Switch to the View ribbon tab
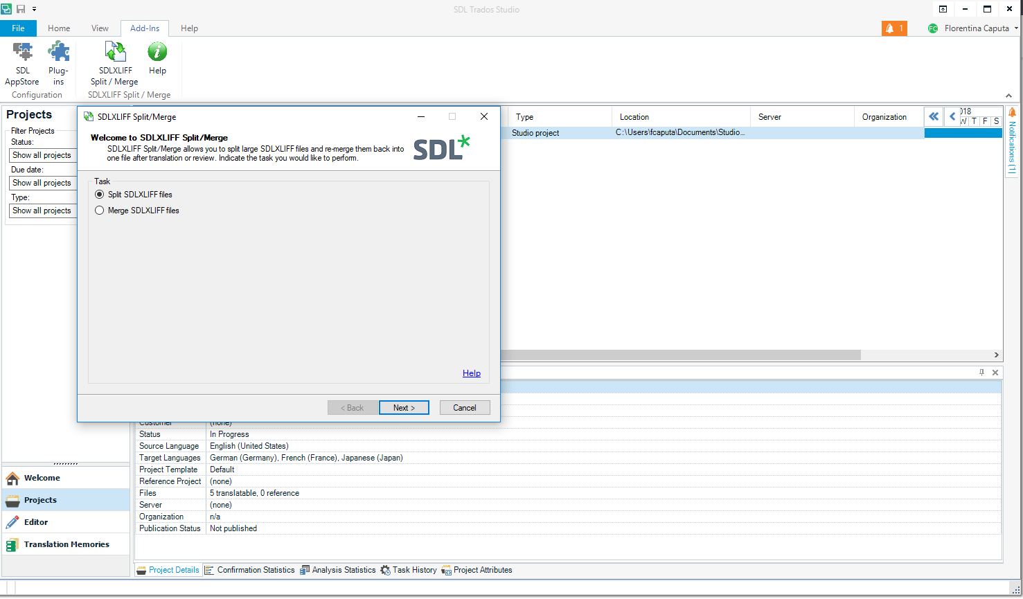The image size is (1023, 599). 100,28
